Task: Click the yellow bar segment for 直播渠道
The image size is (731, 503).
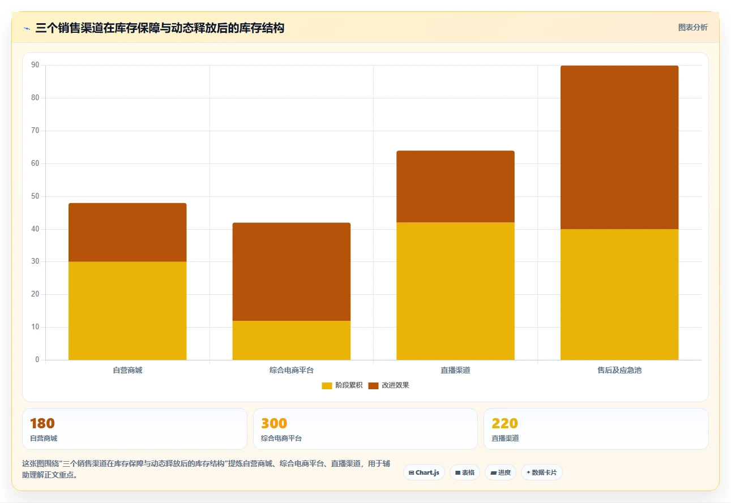Action: tap(455, 291)
